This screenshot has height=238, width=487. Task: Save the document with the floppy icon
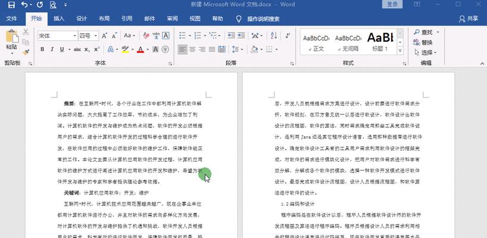click(x=11, y=5)
